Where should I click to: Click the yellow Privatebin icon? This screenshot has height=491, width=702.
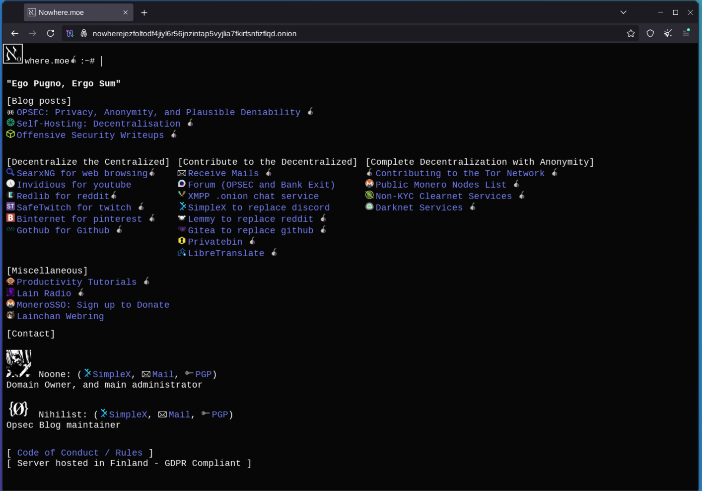[x=182, y=241]
